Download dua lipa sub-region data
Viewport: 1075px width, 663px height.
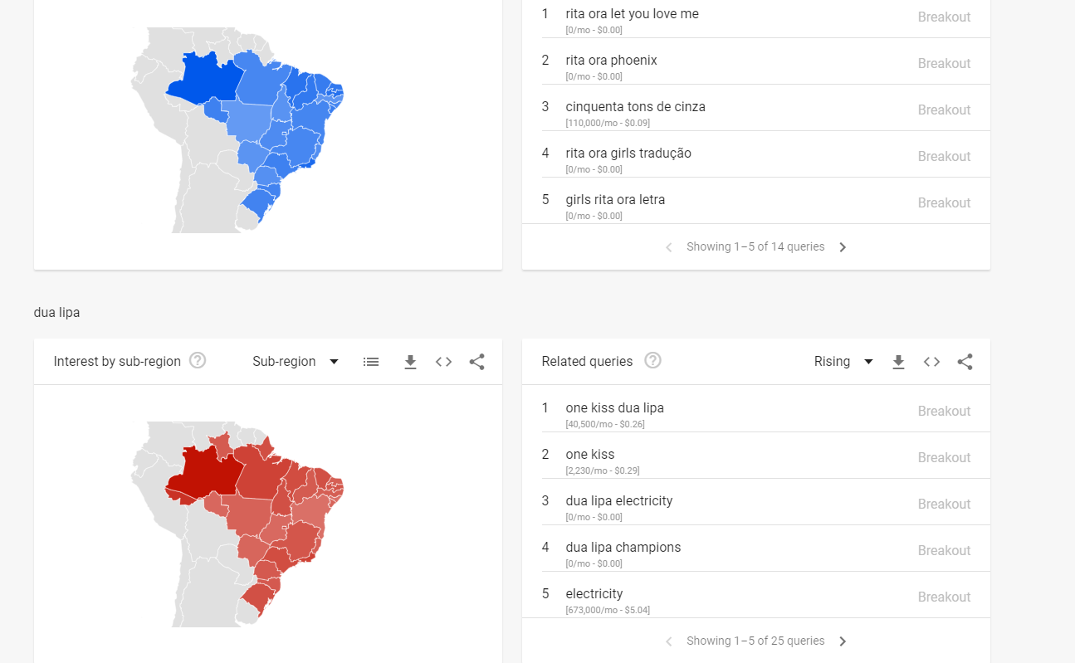click(410, 362)
